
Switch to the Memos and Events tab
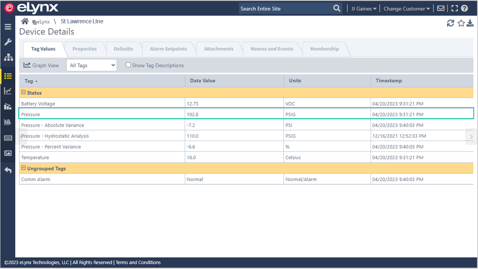[272, 49]
